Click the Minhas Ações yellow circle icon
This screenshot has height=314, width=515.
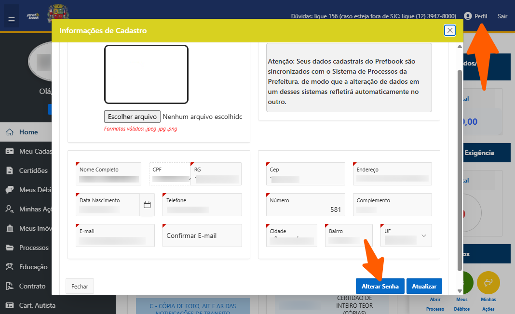pyautogui.click(x=488, y=282)
